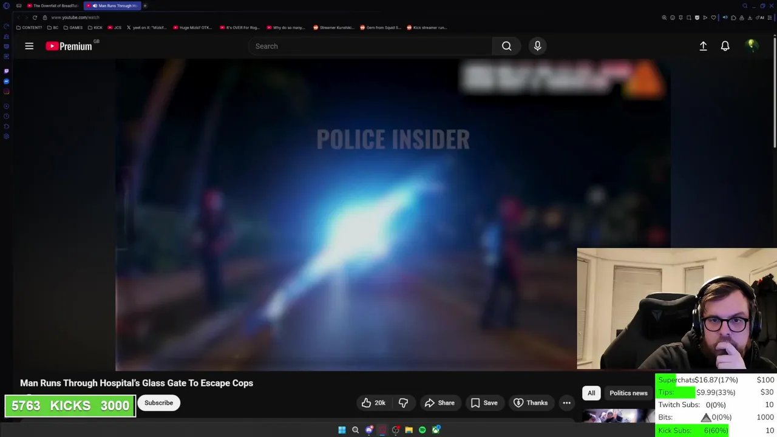The height and width of the screenshot is (437, 777).
Task: Open the notifications bell
Action: (x=725, y=46)
